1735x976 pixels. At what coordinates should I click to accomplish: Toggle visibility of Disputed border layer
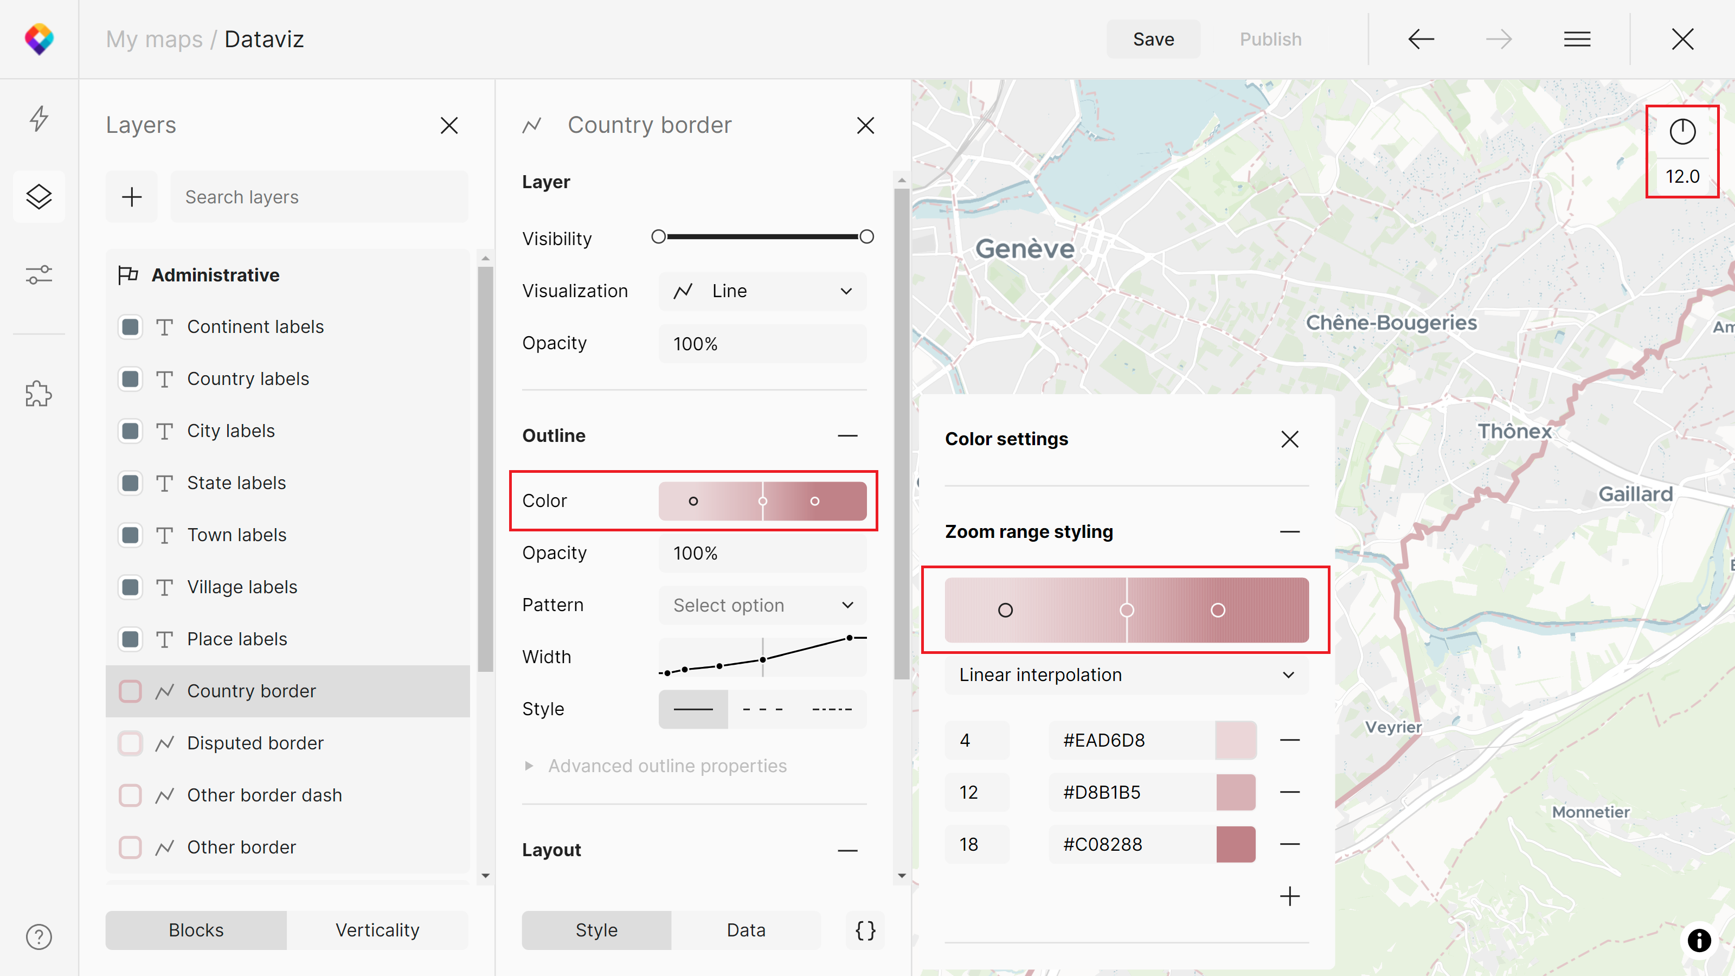pyautogui.click(x=130, y=743)
